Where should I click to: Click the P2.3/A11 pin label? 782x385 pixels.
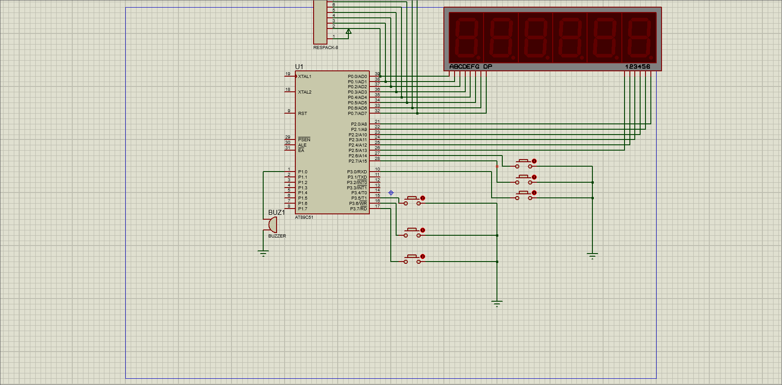[x=358, y=140]
